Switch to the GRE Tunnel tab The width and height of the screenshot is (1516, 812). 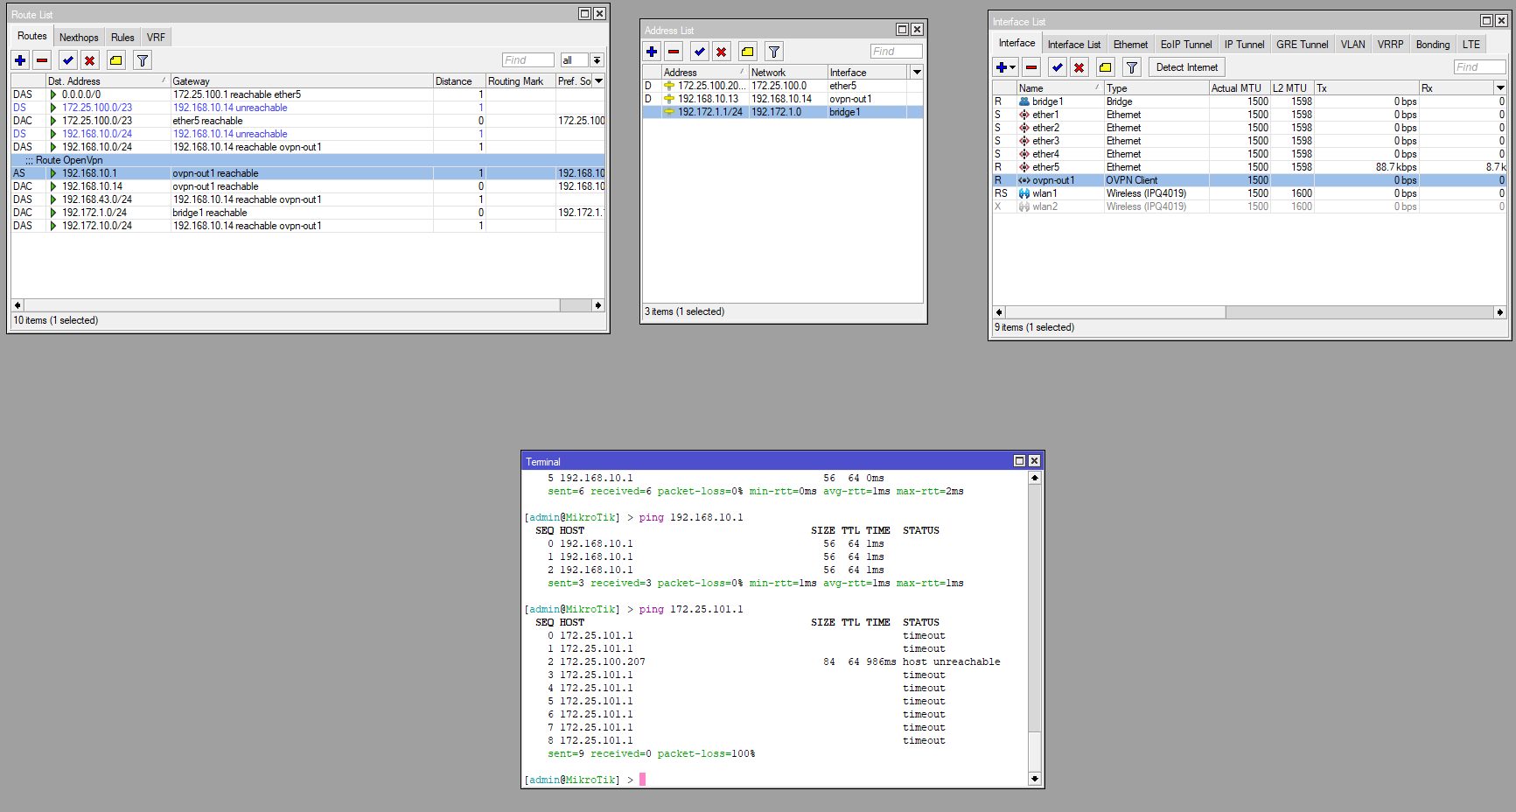coord(1302,45)
